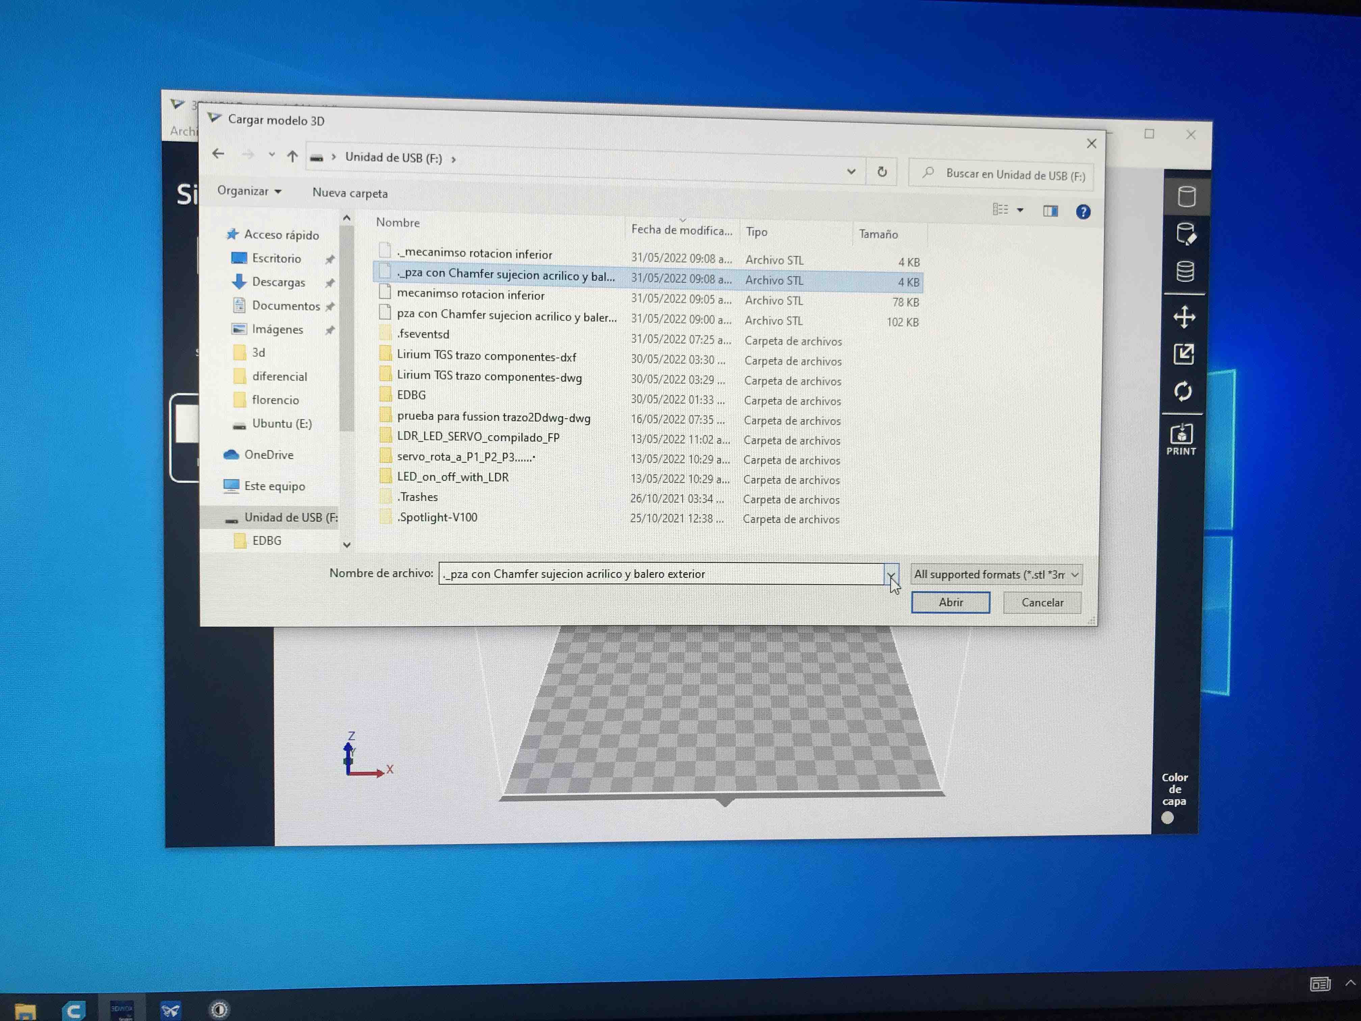This screenshot has width=1361, height=1021.
Task: Click the cylinder edit pencil icon
Action: (x=1186, y=234)
